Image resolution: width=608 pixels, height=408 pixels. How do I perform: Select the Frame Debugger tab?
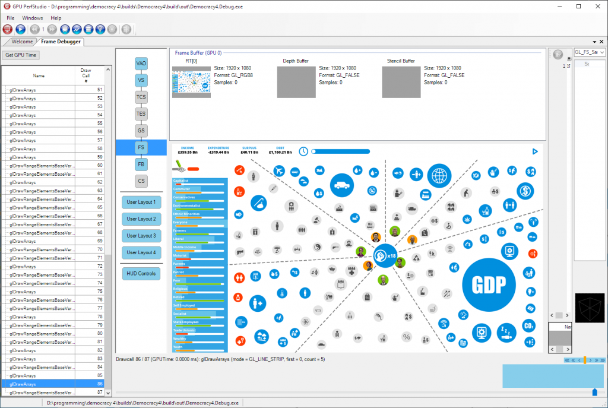pos(61,42)
